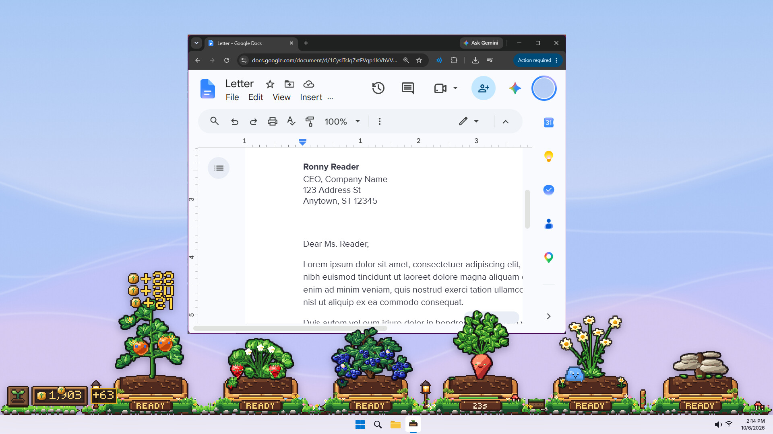This screenshot has width=773, height=434.
Task: Open the Insert menu
Action: click(x=311, y=97)
